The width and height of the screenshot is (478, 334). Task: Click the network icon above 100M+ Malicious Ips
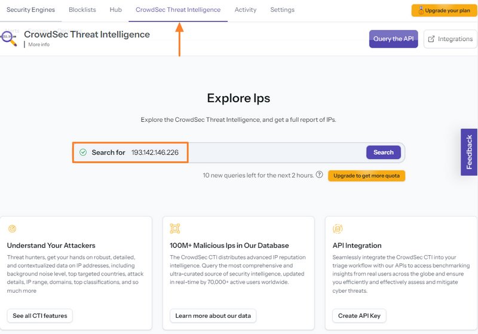174,228
